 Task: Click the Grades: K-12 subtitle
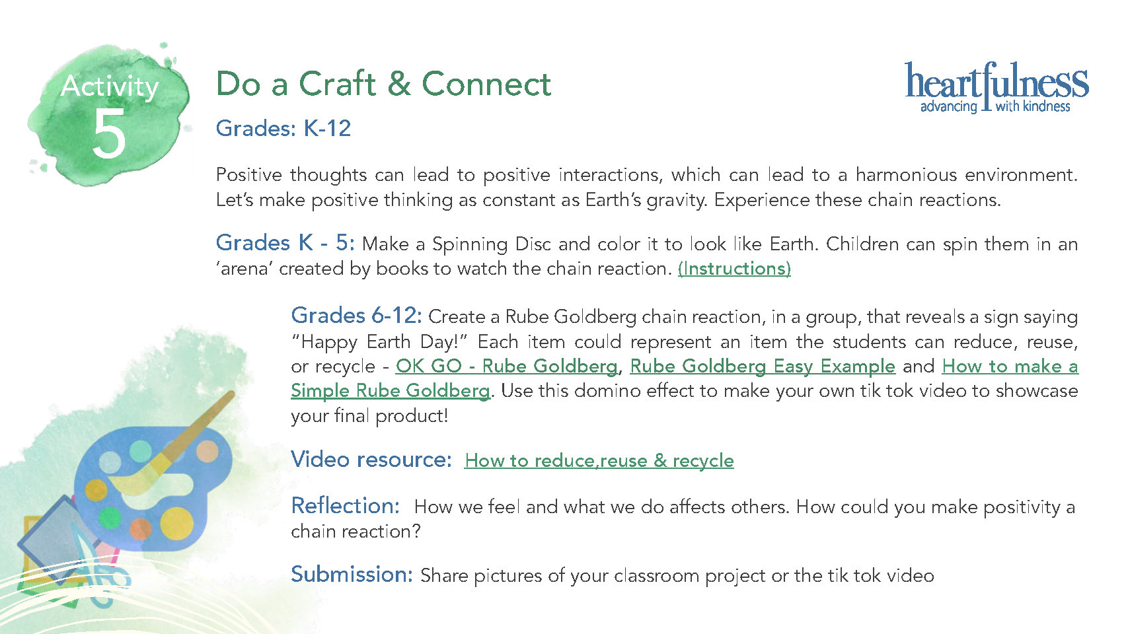pos(283,128)
